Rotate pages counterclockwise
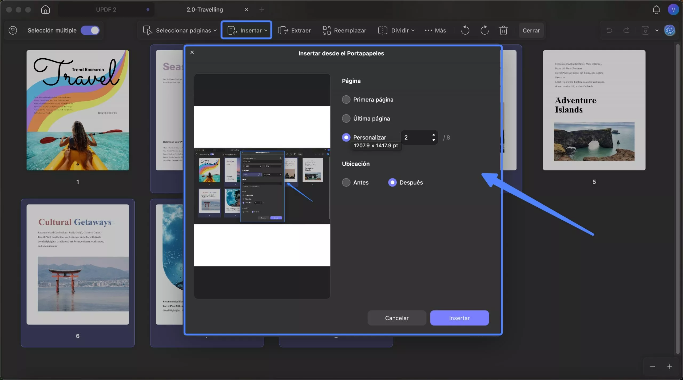Image resolution: width=683 pixels, height=380 pixels. pos(465,30)
